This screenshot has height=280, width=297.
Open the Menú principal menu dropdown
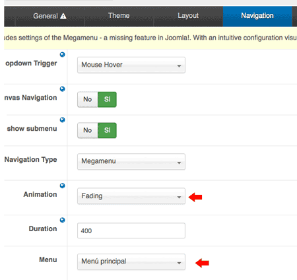click(131, 262)
